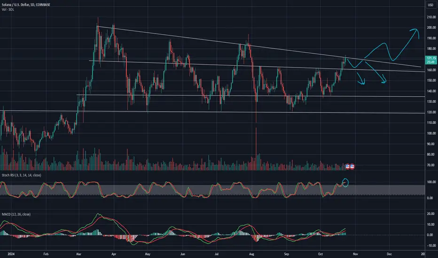Click the Nov label on the time axis
438x258 pixels.
coord(355,254)
